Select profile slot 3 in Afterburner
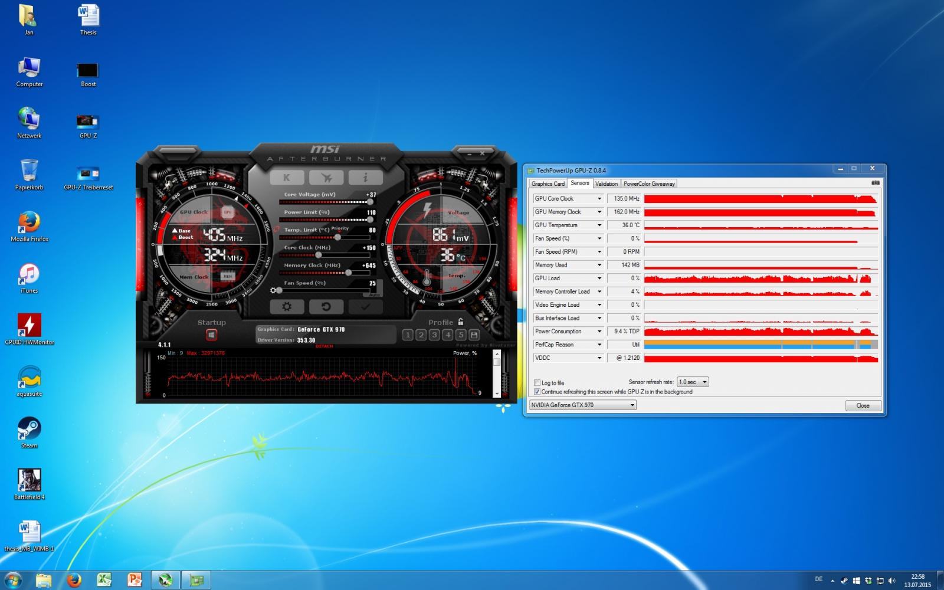This screenshot has height=590, width=944. [x=434, y=335]
